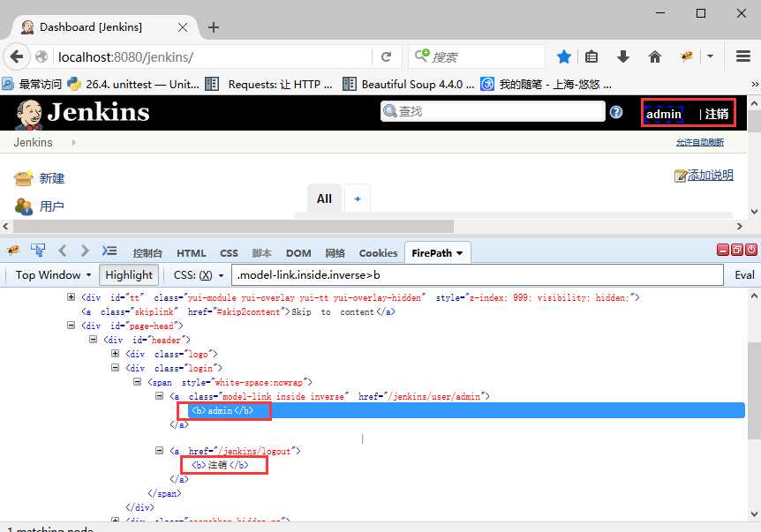The width and height of the screenshot is (761, 532).
Task: Click the 注销 logout link
Action: (x=717, y=114)
